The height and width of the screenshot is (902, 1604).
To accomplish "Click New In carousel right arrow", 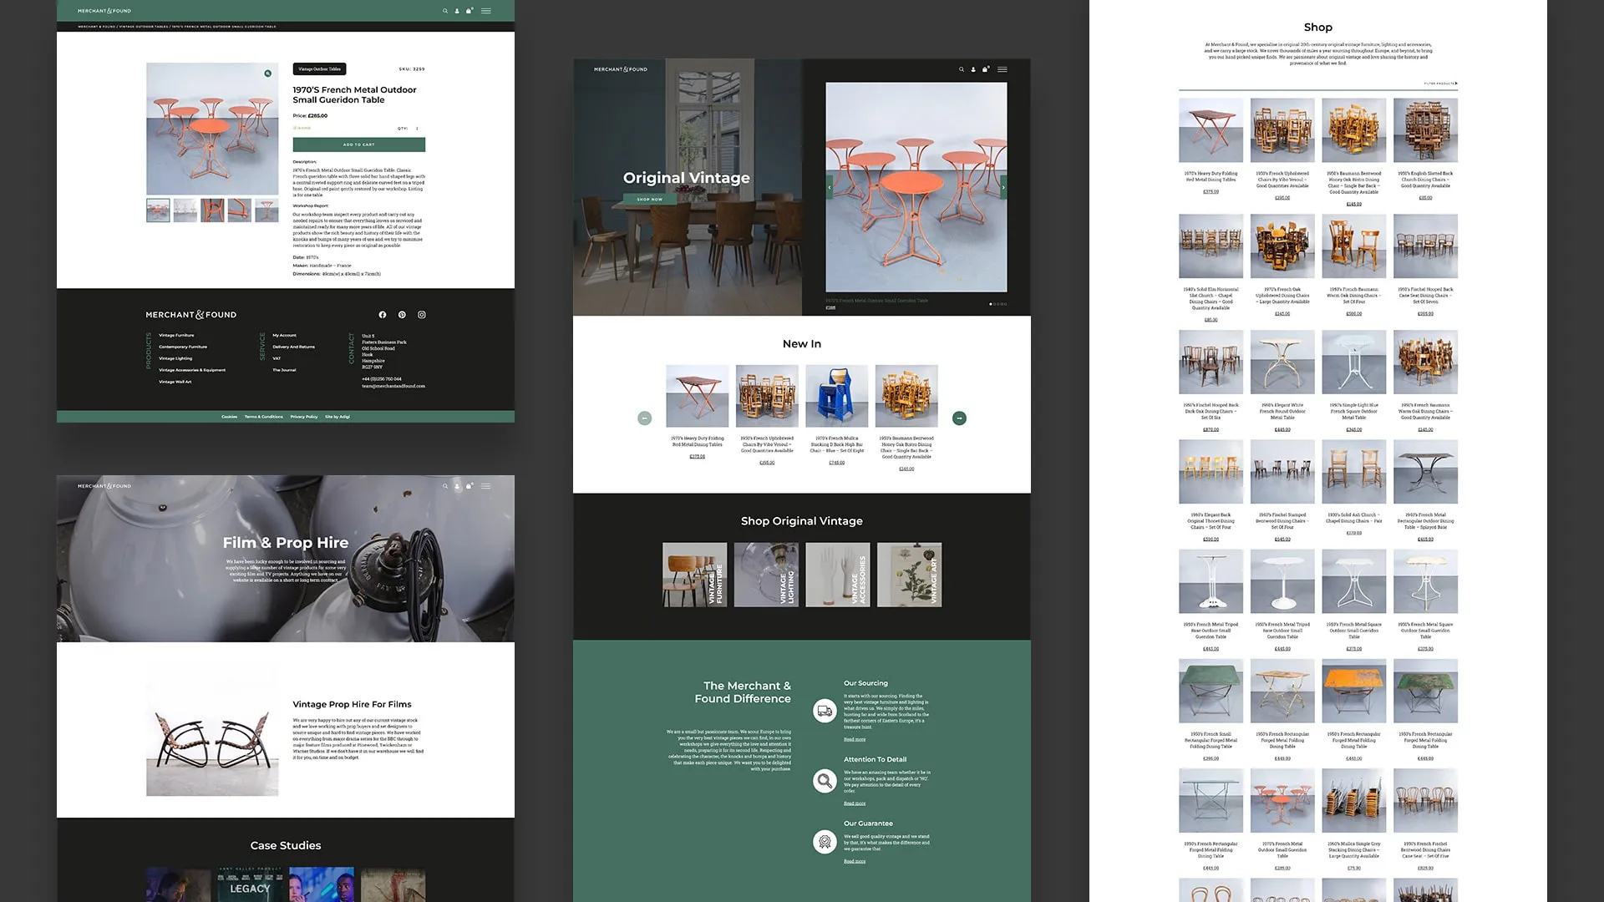I will tap(959, 418).
